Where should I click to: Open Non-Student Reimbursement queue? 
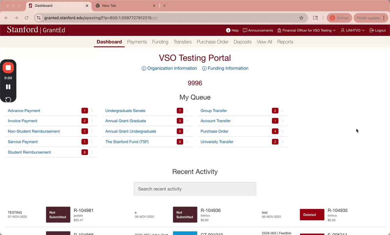[34, 131]
